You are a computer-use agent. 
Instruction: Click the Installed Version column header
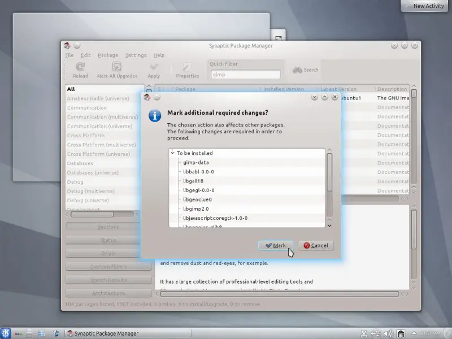(289, 89)
